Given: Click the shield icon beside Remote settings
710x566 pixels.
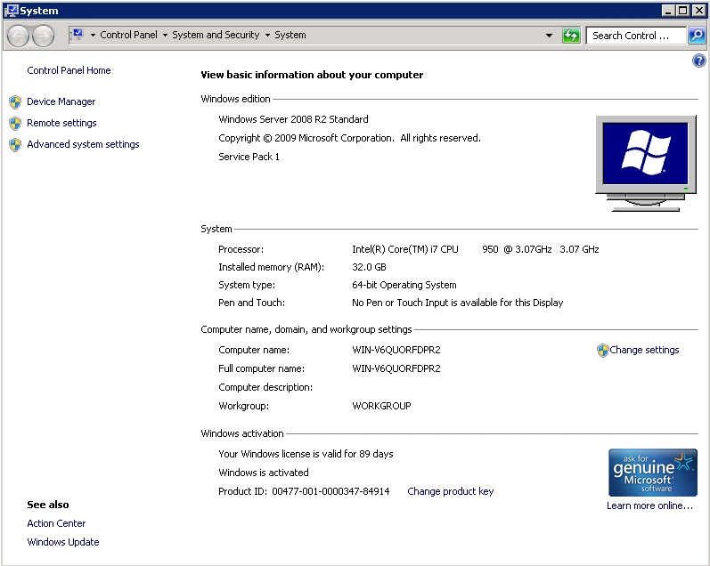Looking at the screenshot, I should [x=15, y=123].
